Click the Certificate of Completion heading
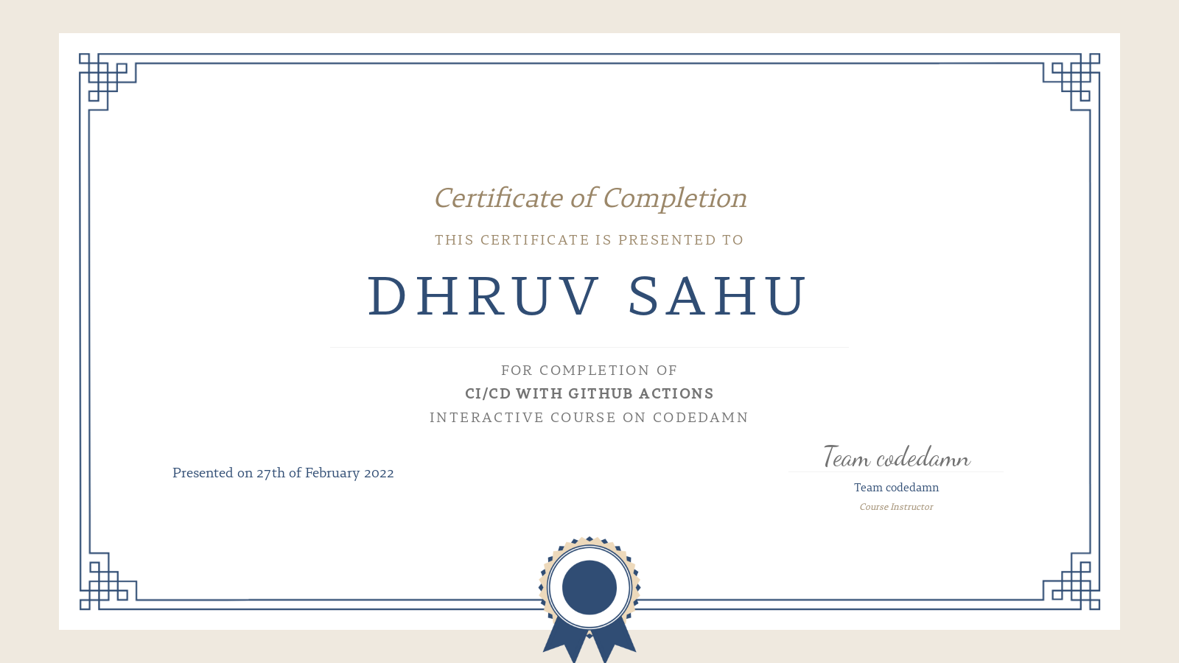1179x663 pixels. click(x=589, y=198)
